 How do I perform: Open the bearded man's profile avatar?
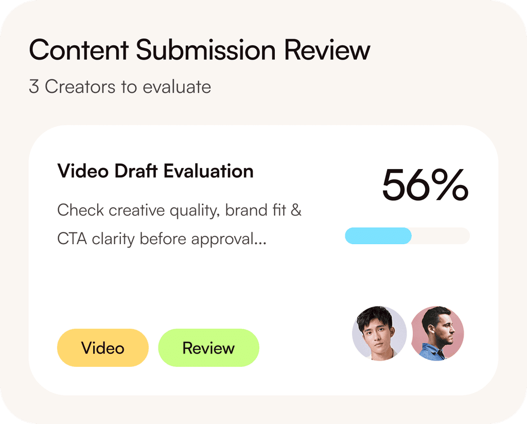pos(437,333)
